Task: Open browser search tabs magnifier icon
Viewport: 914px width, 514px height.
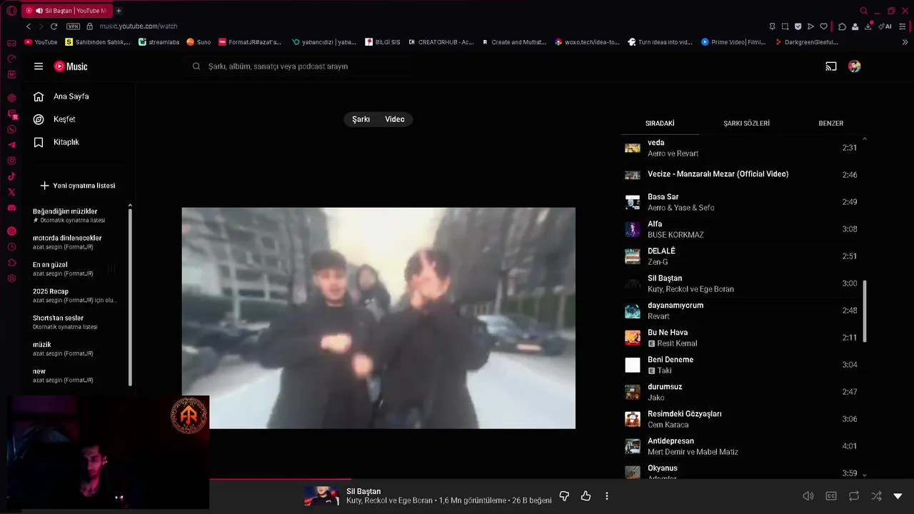Action: 864,11
